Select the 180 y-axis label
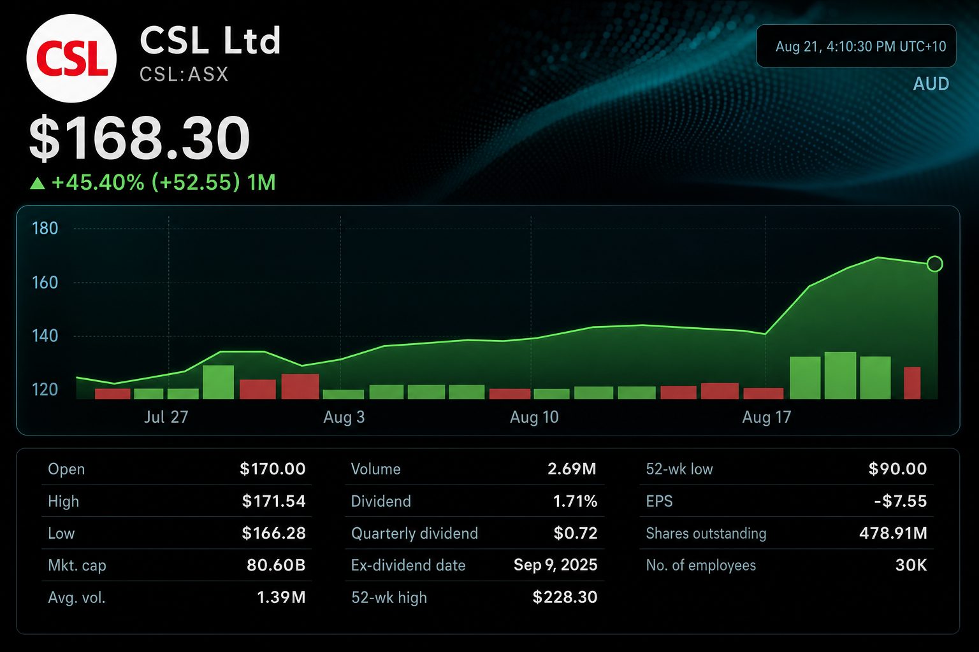The width and height of the screenshot is (979, 652). (x=45, y=228)
